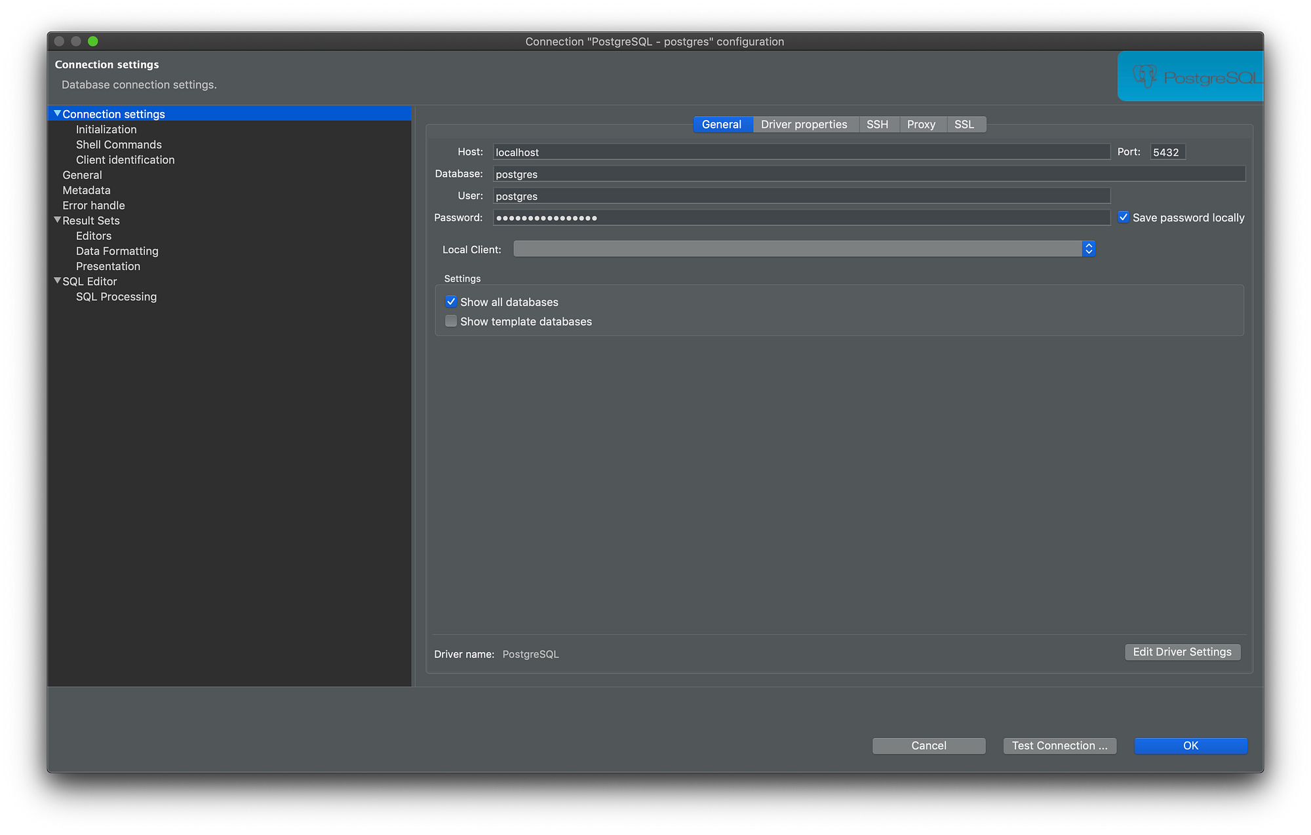Open the Local Client dropdown
The width and height of the screenshot is (1311, 835).
(804, 249)
